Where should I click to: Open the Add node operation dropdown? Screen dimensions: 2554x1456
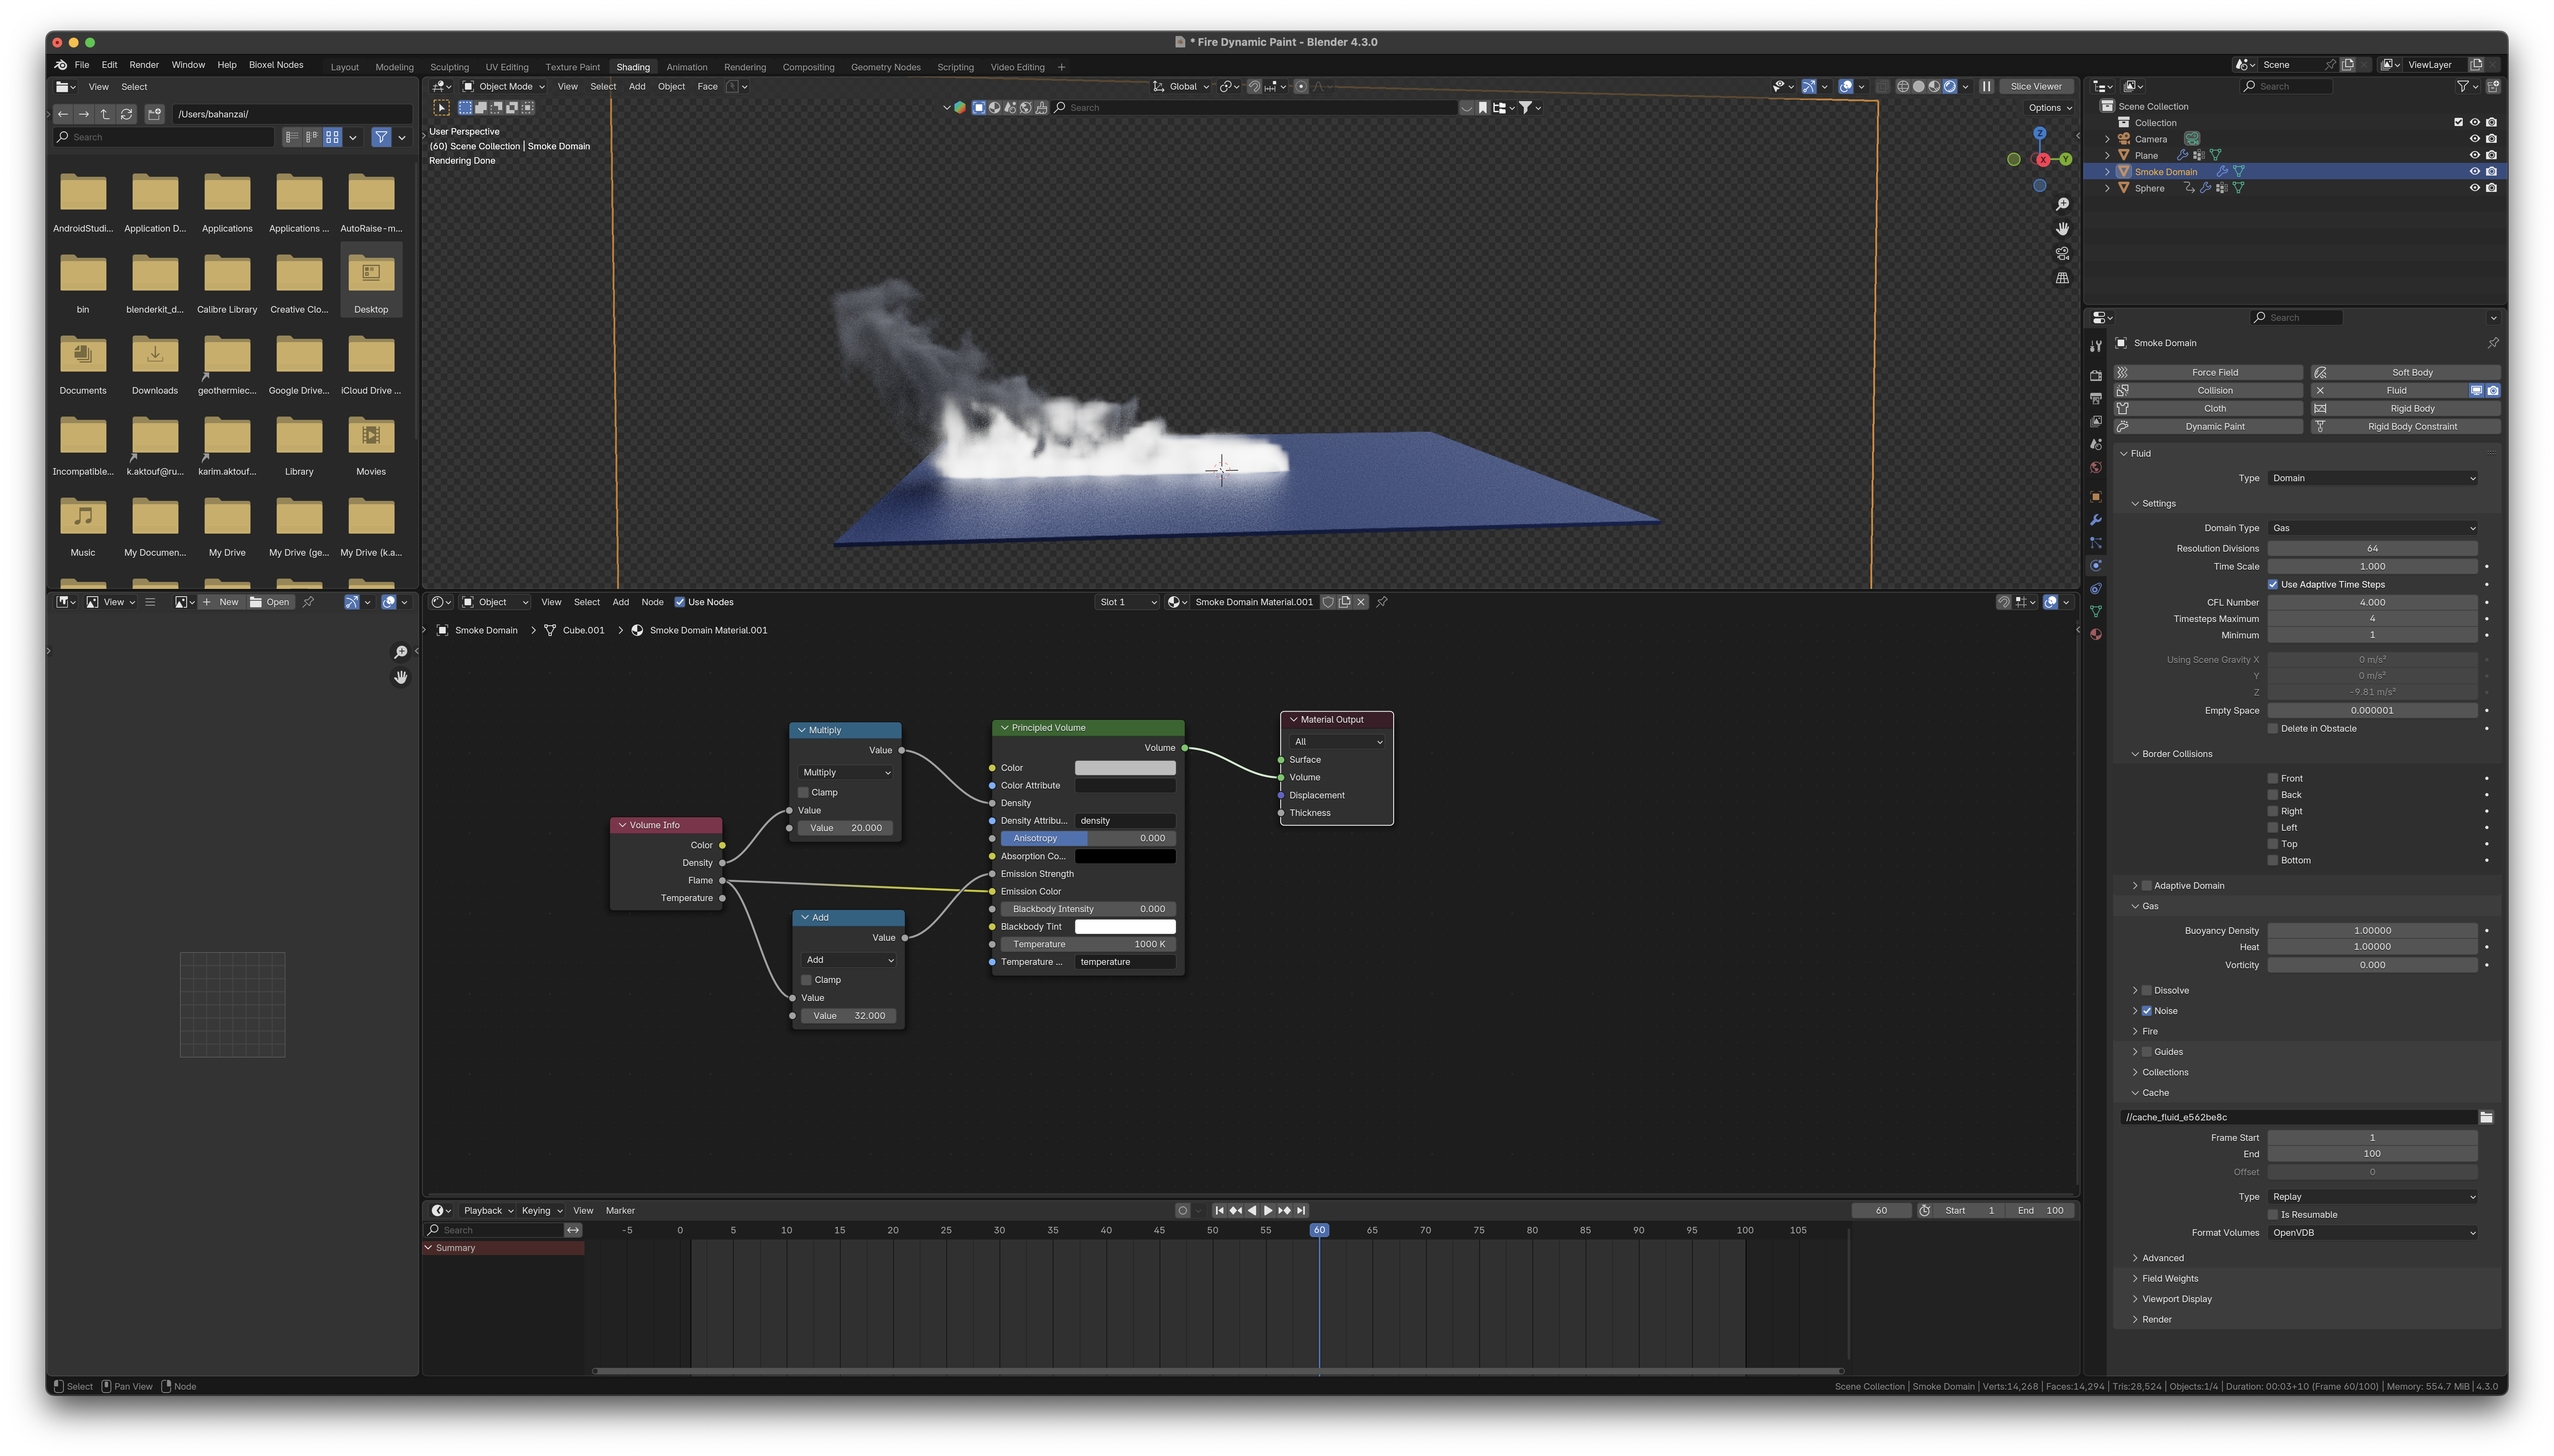point(849,960)
